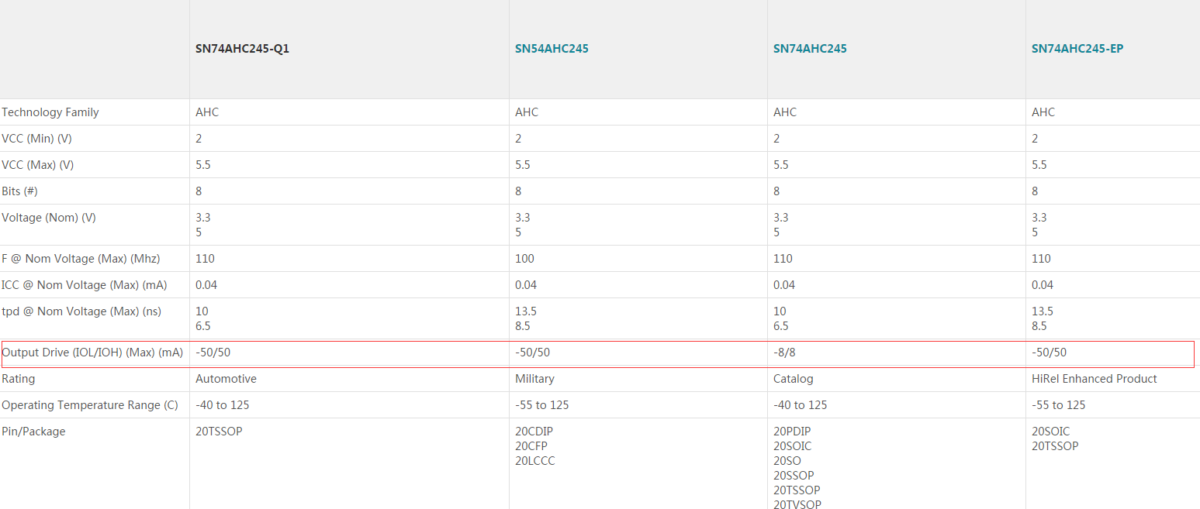
Task: Click the 20CDIP package value
Action: click(x=534, y=432)
